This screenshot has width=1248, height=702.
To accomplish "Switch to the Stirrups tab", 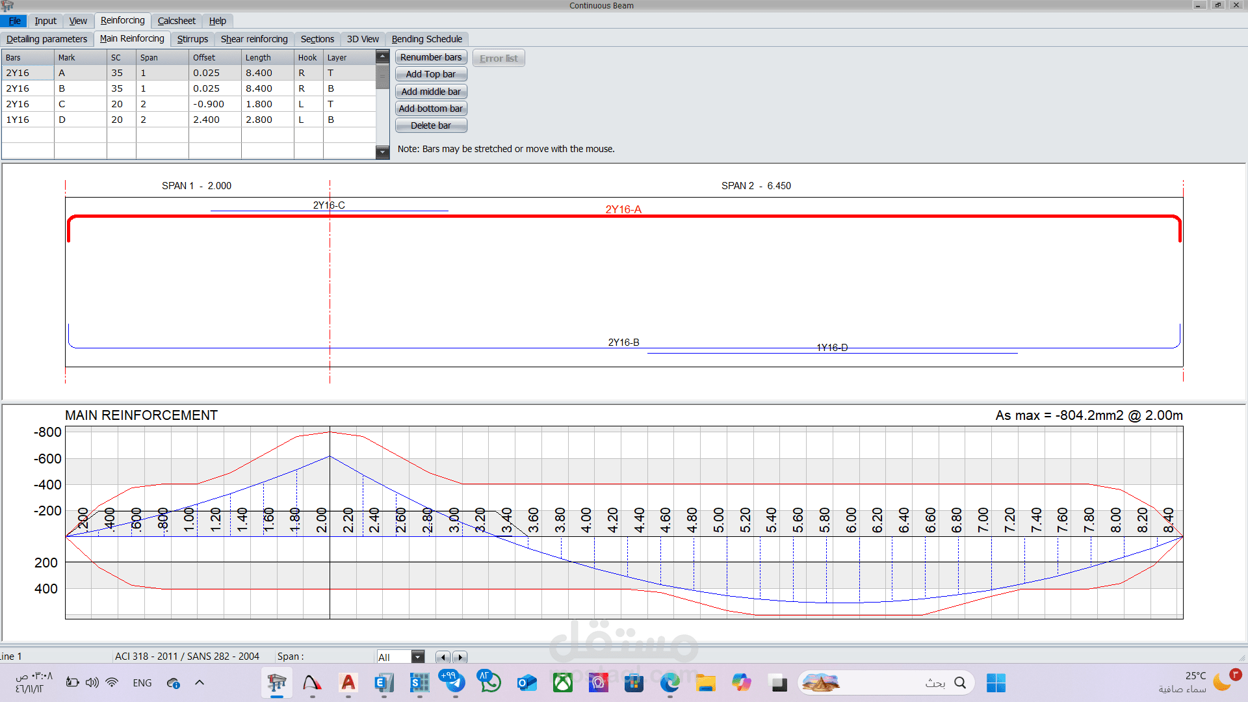I will tap(192, 39).
